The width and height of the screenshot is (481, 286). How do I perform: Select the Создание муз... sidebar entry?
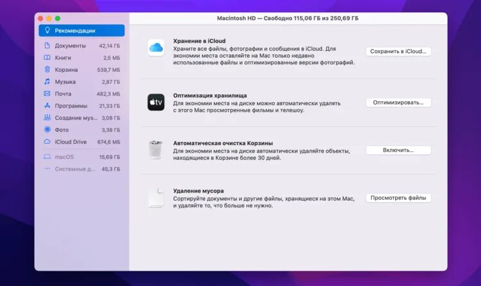pyautogui.click(x=81, y=117)
